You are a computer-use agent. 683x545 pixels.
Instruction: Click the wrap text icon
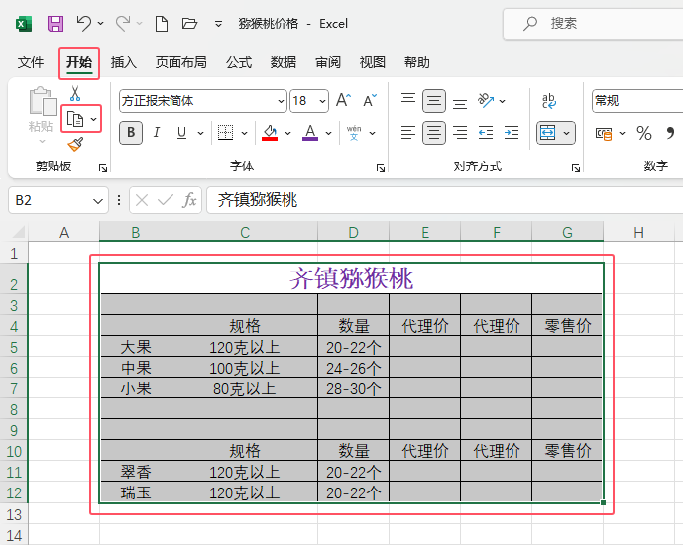point(549,100)
